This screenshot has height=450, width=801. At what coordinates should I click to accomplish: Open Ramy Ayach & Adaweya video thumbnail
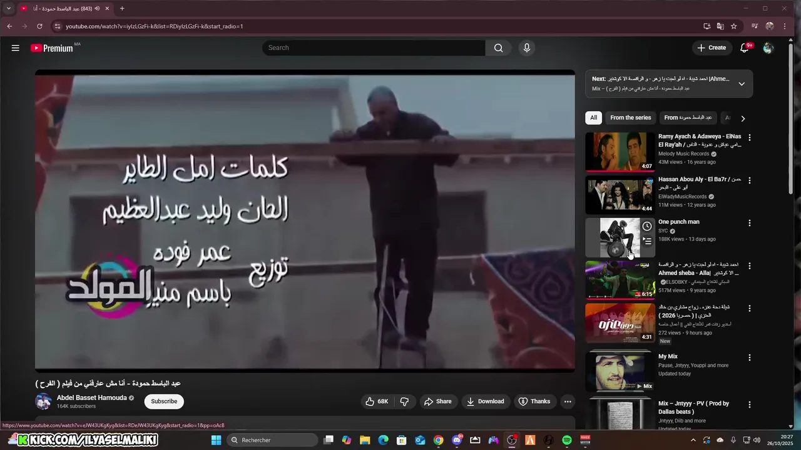point(620,152)
